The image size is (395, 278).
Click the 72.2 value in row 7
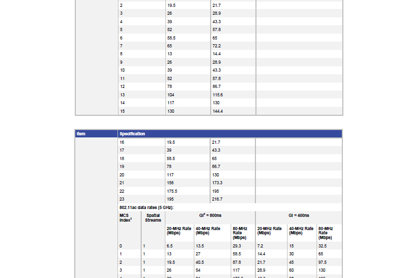216,46
